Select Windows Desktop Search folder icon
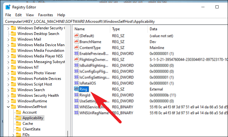 click(x=13, y=34)
